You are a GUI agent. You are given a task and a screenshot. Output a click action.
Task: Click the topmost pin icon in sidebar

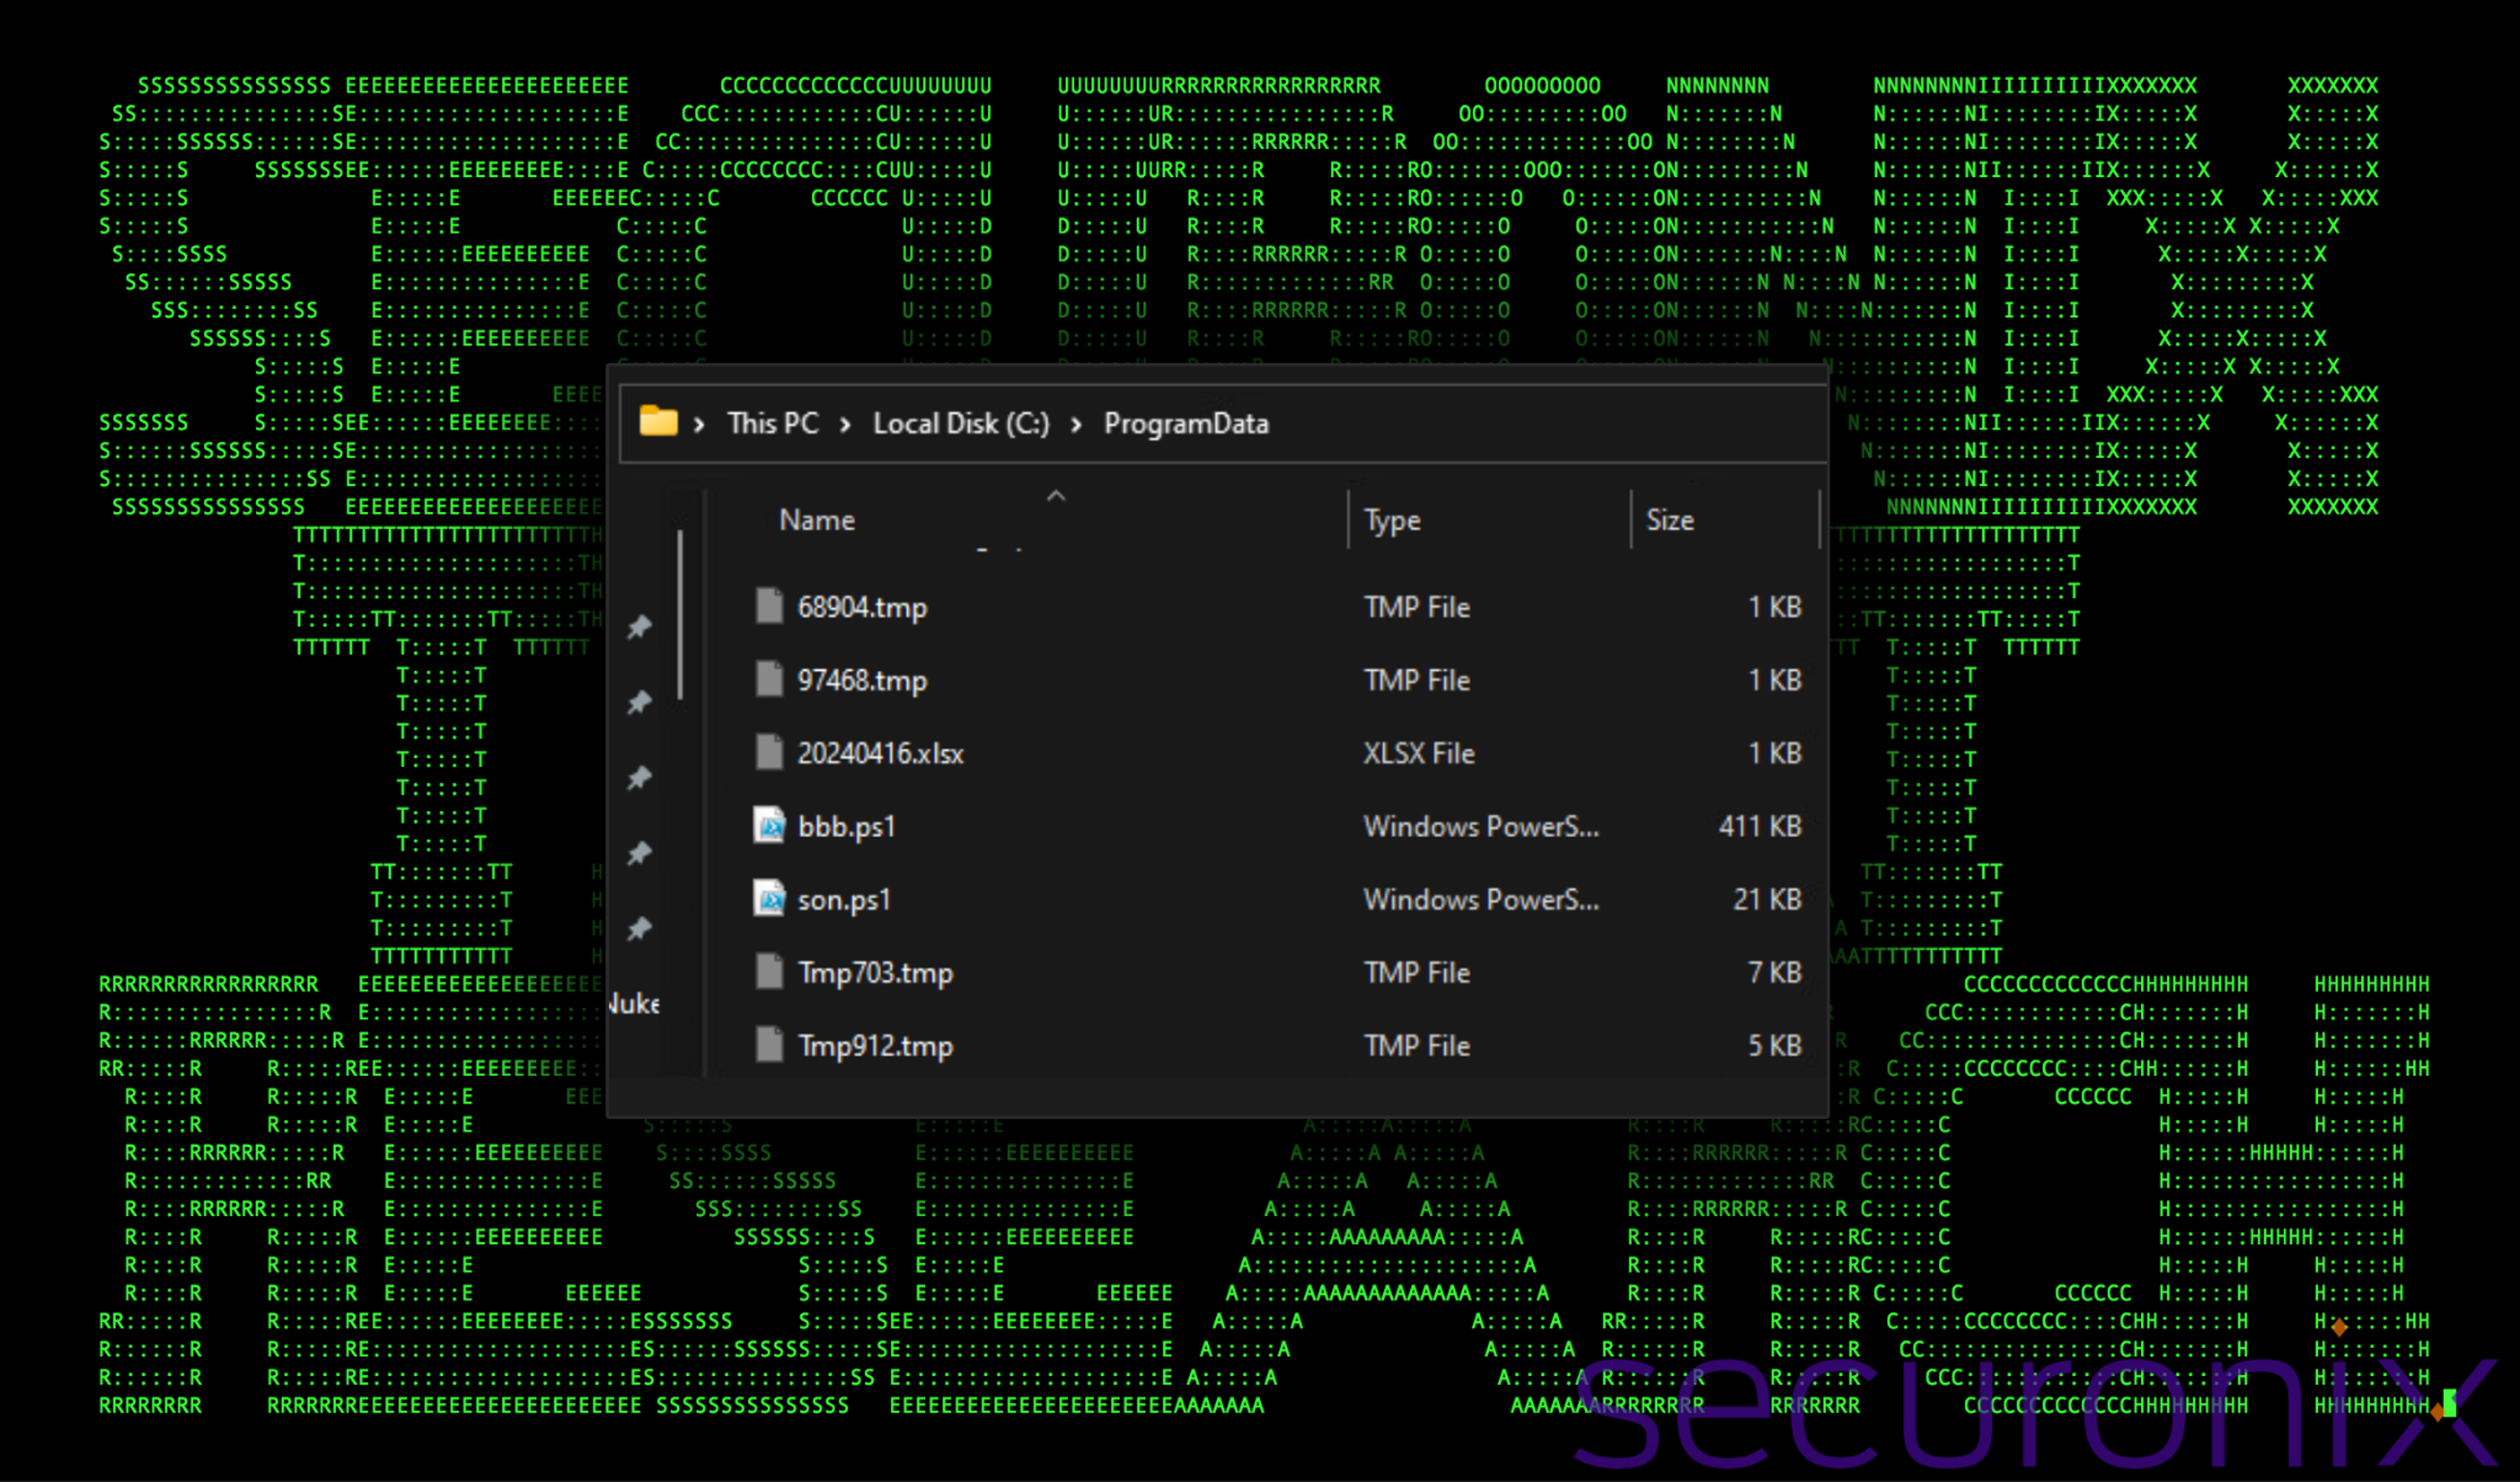(639, 628)
